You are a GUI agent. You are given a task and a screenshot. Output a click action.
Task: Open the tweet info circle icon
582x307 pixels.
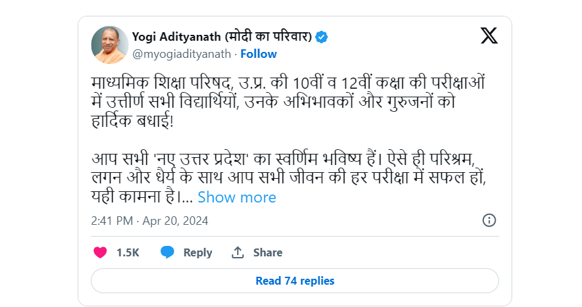489,220
